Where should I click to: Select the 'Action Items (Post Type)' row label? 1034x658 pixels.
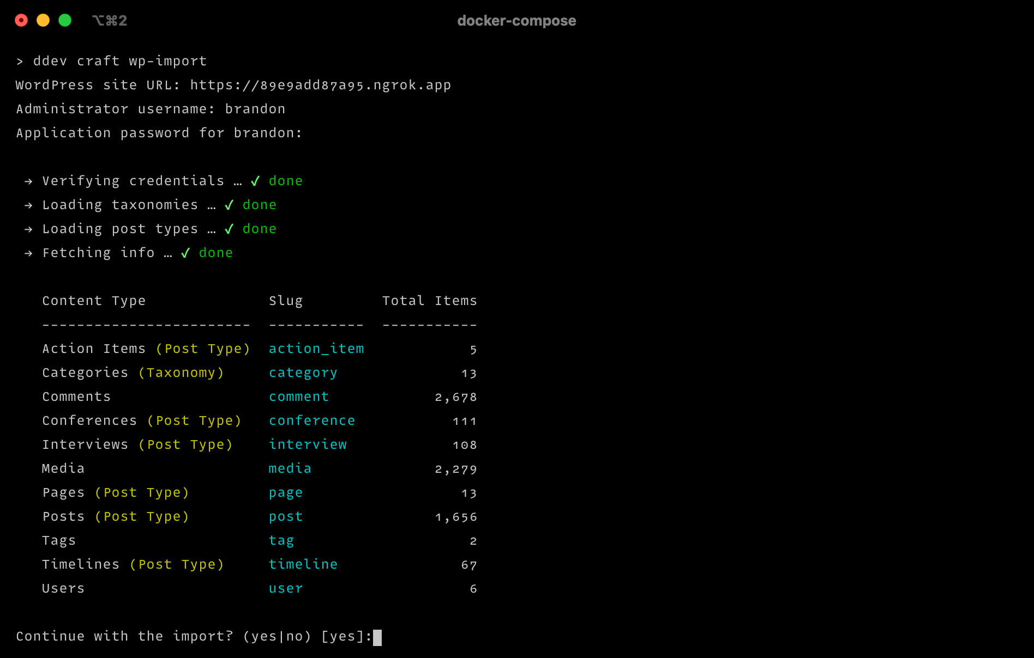[x=146, y=349]
